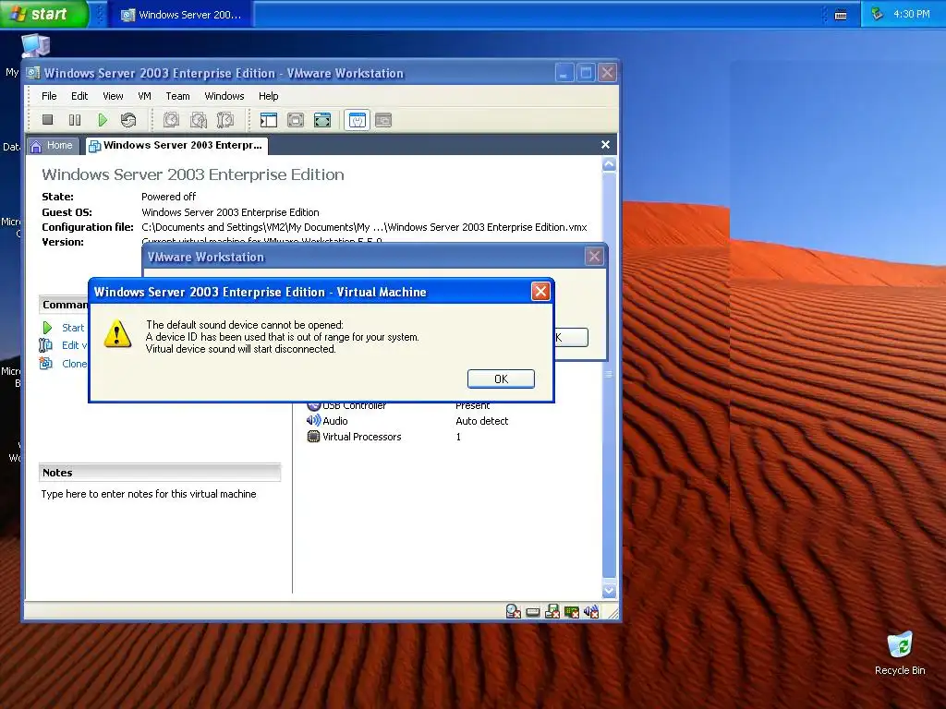946x709 pixels.
Task: Click the green Start command arrow icon
Action: pos(47,328)
